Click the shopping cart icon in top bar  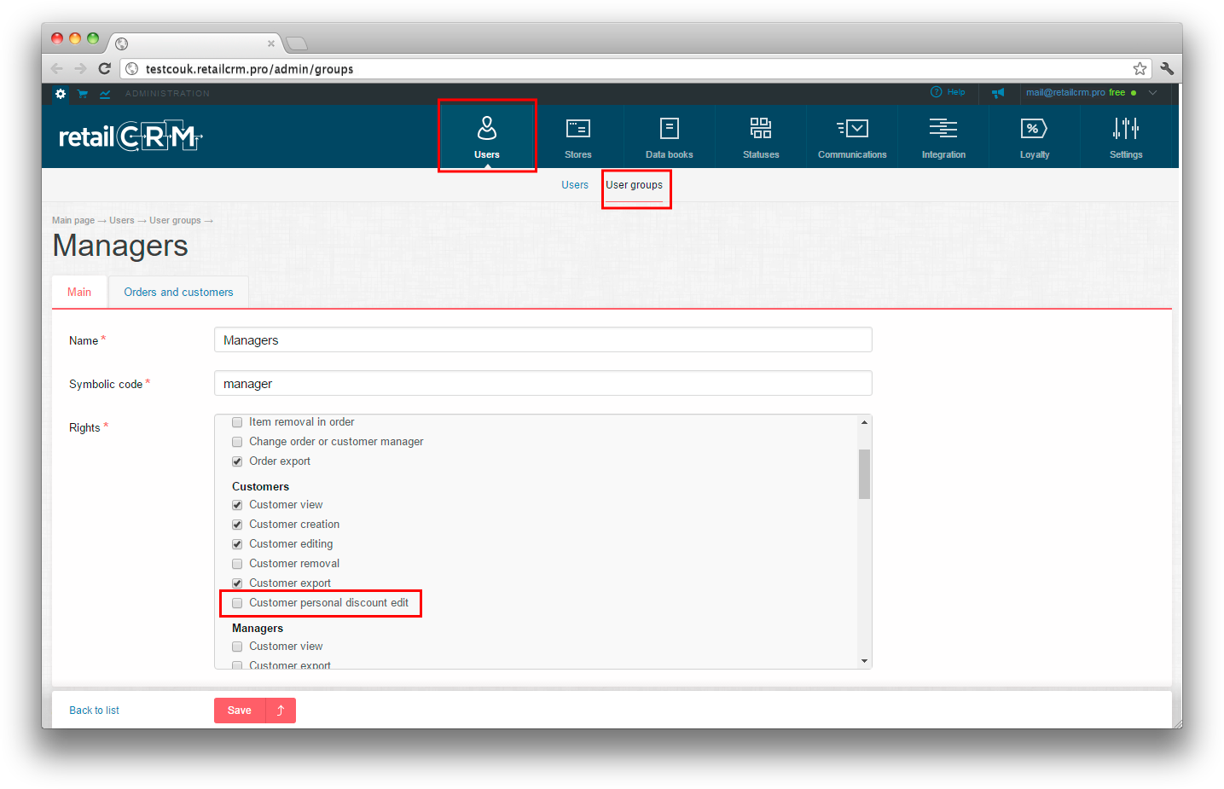pos(83,94)
